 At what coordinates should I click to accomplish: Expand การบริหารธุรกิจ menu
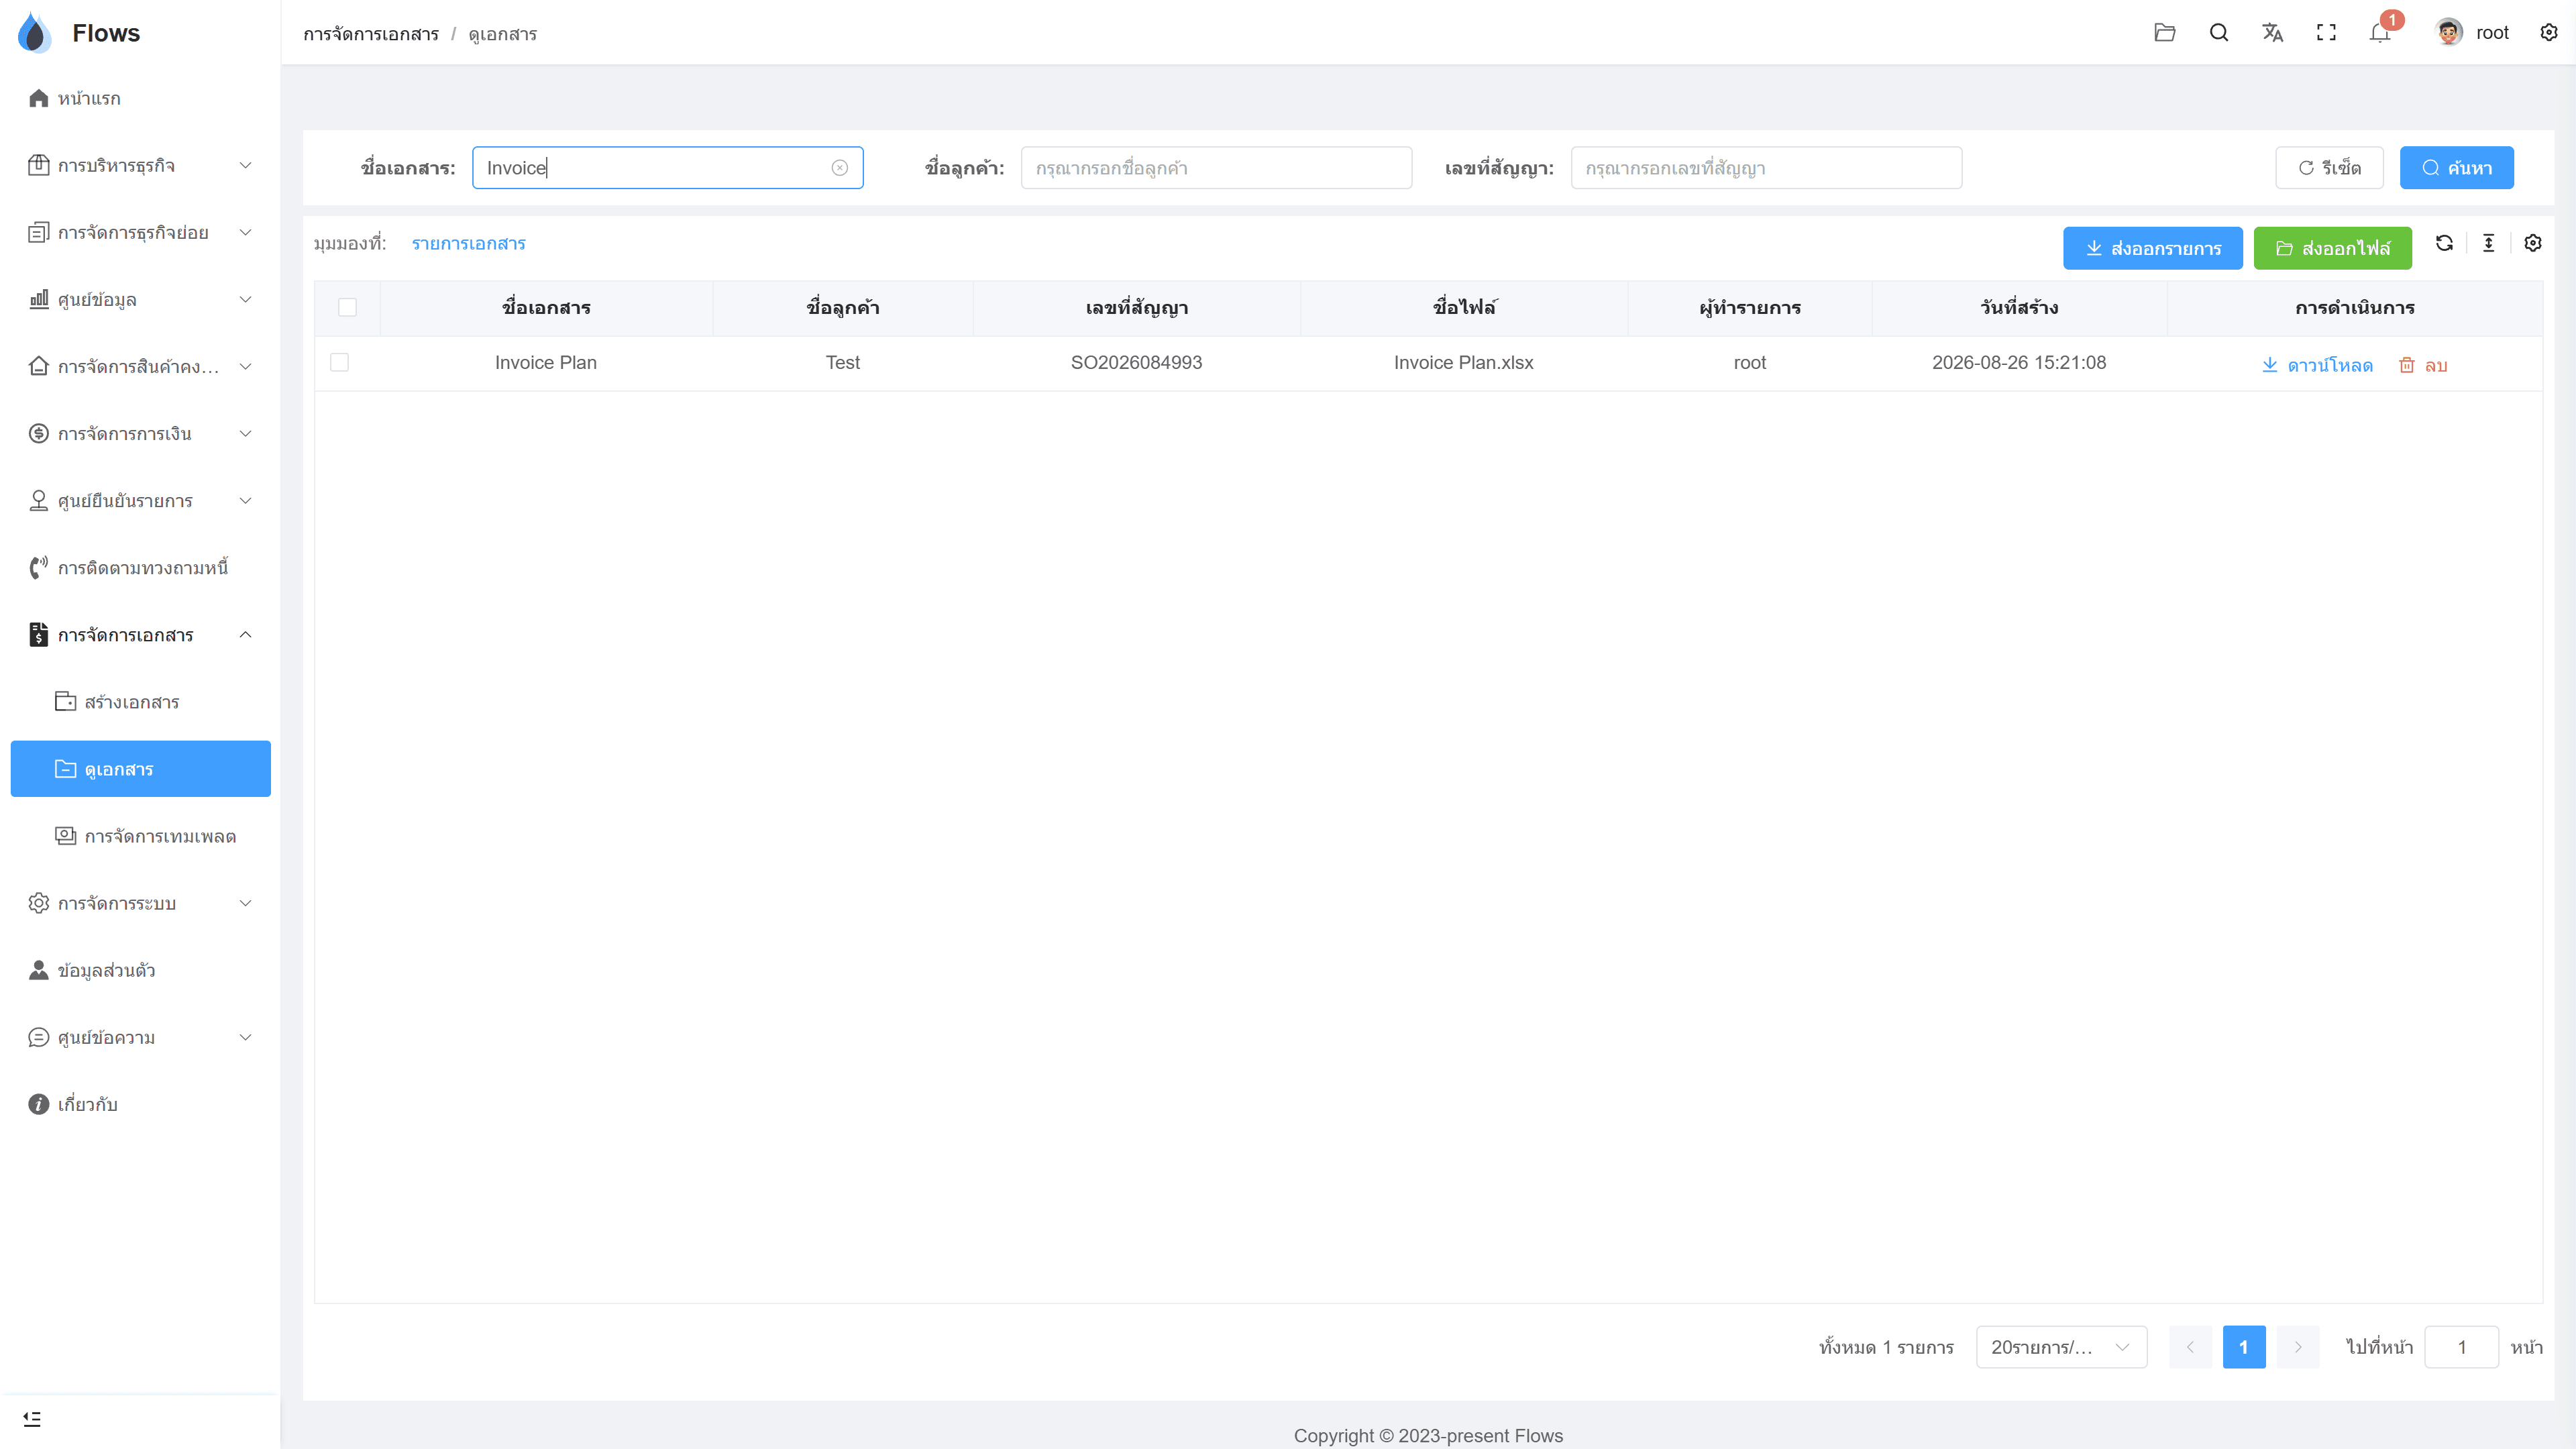pyautogui.click(x=140, y=165)
